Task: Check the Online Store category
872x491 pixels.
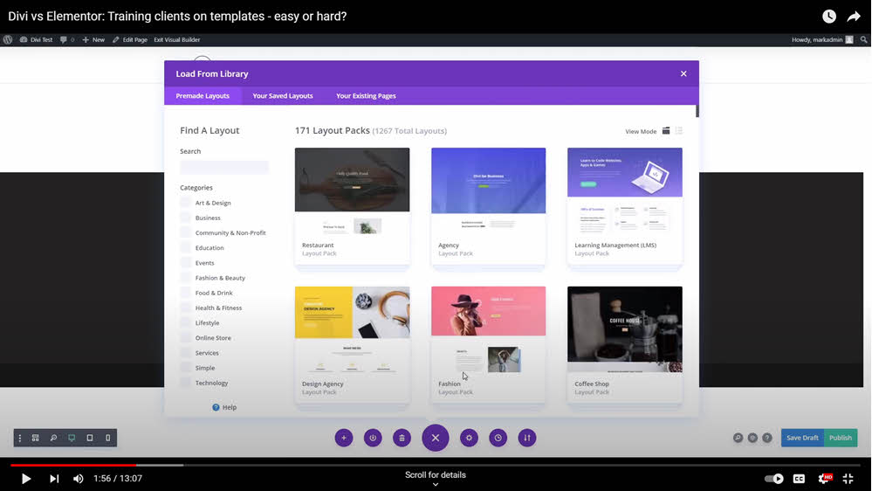Action: point(185,338)
